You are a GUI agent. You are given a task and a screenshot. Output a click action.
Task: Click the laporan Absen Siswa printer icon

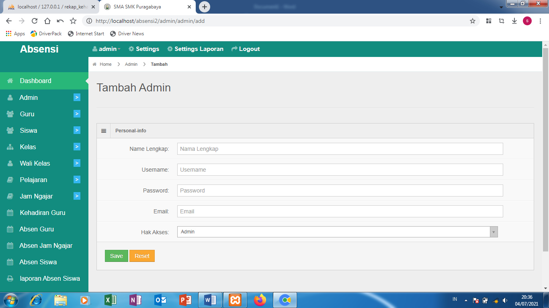pyautogui.click(x=11, y=278)
